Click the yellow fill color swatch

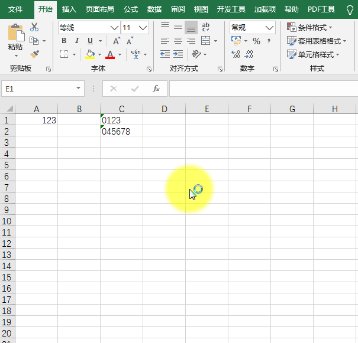[x=90, y=54]
